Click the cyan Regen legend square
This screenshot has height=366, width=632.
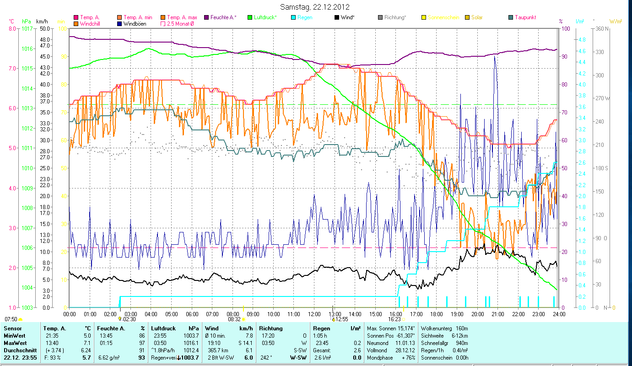[293, 17]
